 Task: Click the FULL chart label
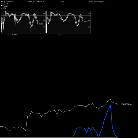tap(60, 35)
